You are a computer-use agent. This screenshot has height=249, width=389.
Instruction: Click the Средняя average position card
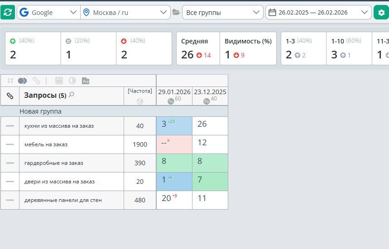(x=198, y=48)
